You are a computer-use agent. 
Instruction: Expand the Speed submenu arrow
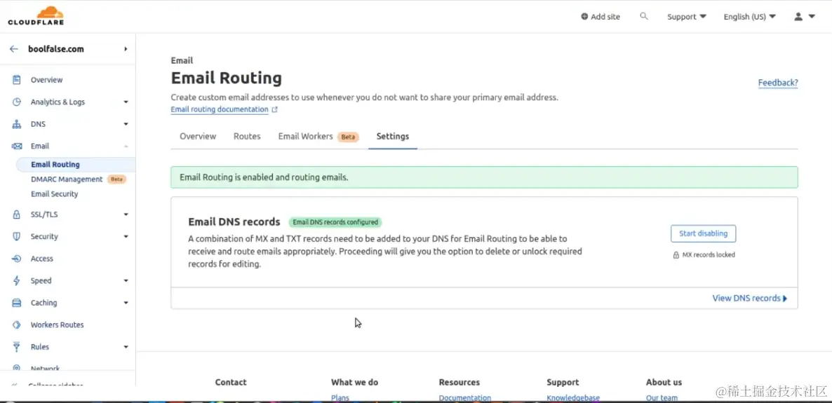[126, 280]
